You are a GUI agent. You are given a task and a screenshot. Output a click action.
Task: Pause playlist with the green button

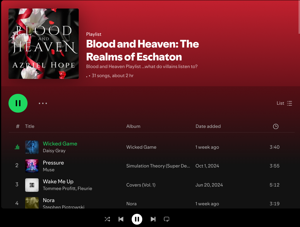[x=18, y=103]
